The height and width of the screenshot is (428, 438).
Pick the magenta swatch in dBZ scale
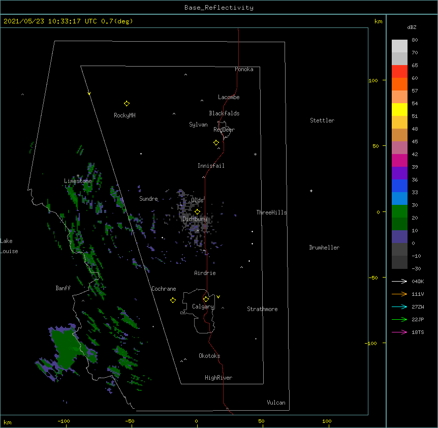[399, 160]
